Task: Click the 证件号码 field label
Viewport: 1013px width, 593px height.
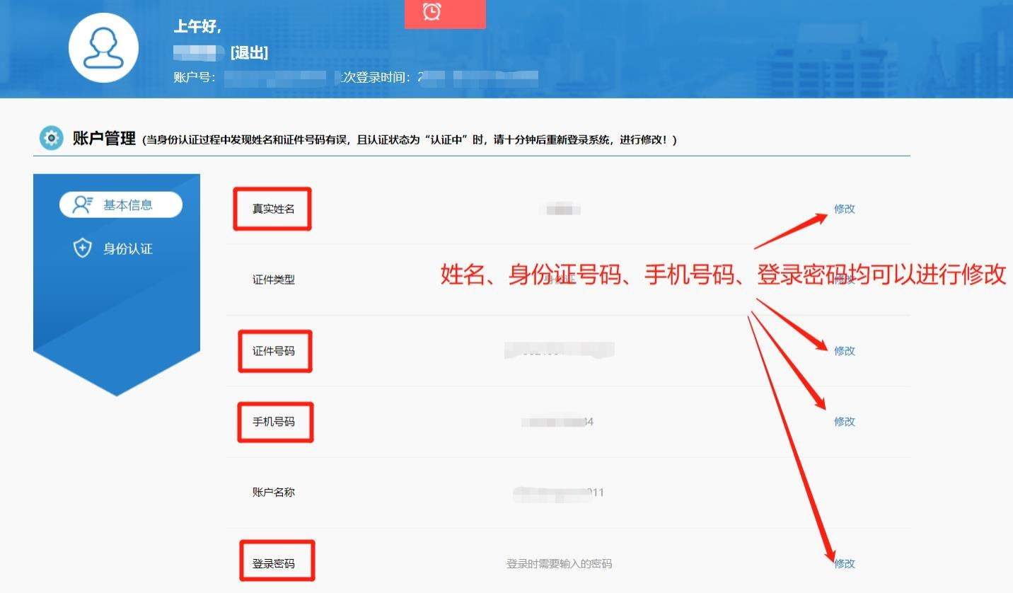Action: tap(273, 351)
